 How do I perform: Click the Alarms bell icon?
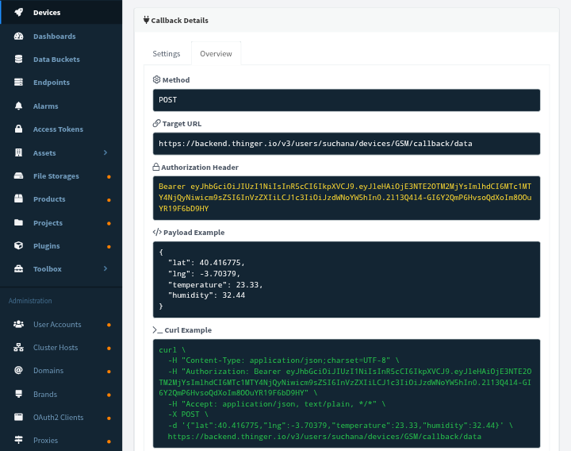point(18,106)
